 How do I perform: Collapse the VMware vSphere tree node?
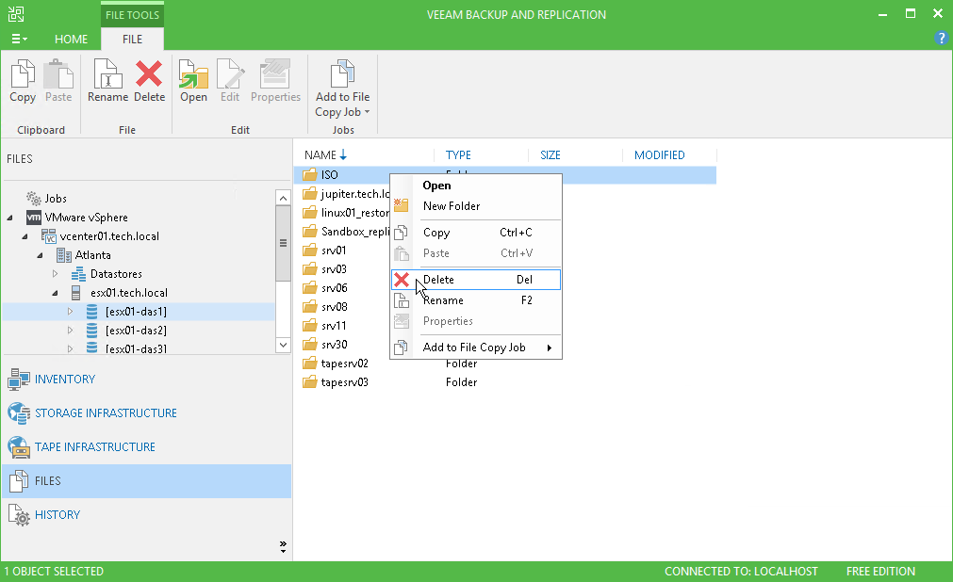9,218
